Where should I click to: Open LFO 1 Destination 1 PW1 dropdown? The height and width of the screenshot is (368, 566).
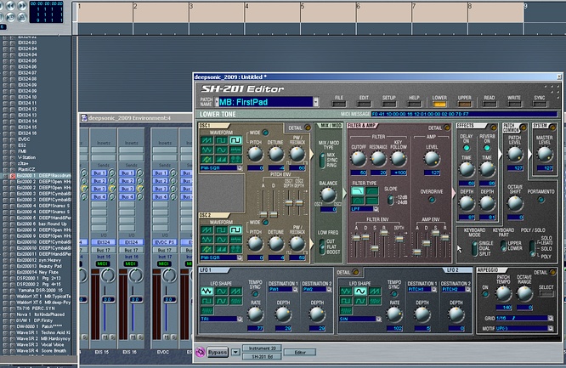pyautogui.click(x=295, y=289)
